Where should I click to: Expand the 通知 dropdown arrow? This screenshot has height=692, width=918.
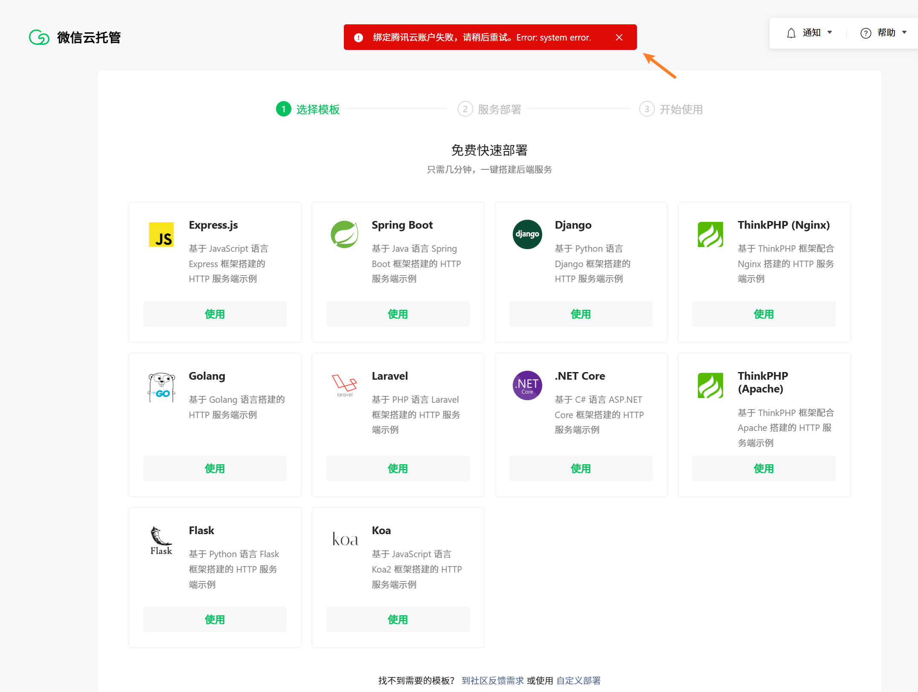[x=830, y=32]
